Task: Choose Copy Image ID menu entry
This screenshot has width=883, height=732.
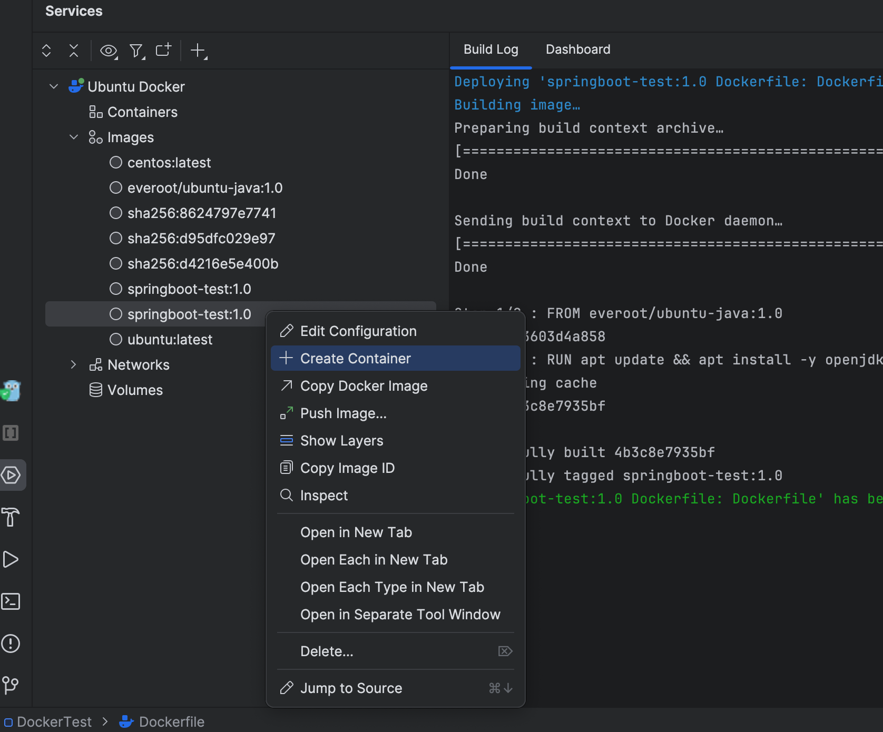Action: click(x=395, y=468)
